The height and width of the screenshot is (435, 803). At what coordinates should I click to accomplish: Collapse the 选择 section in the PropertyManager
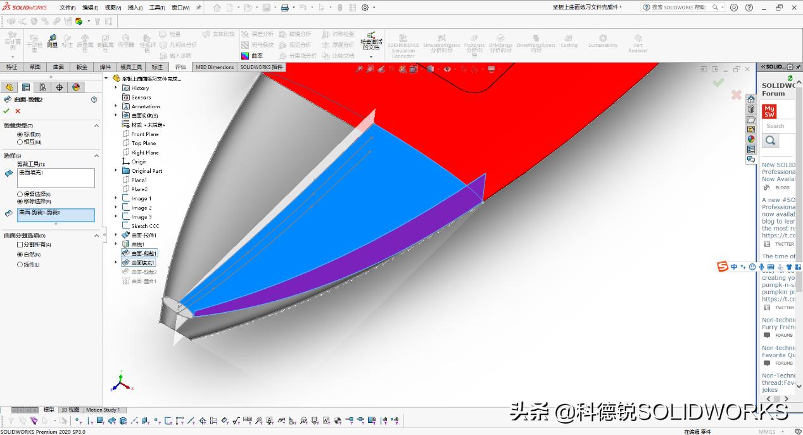click(96, 155)
